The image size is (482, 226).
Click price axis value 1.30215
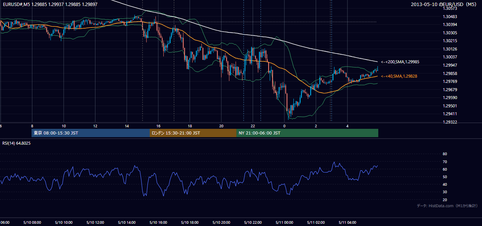(x=450, y=41)
